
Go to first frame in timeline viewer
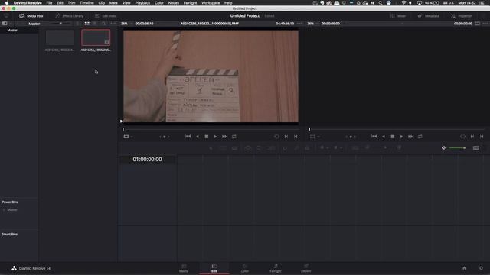tap(374, 137)
